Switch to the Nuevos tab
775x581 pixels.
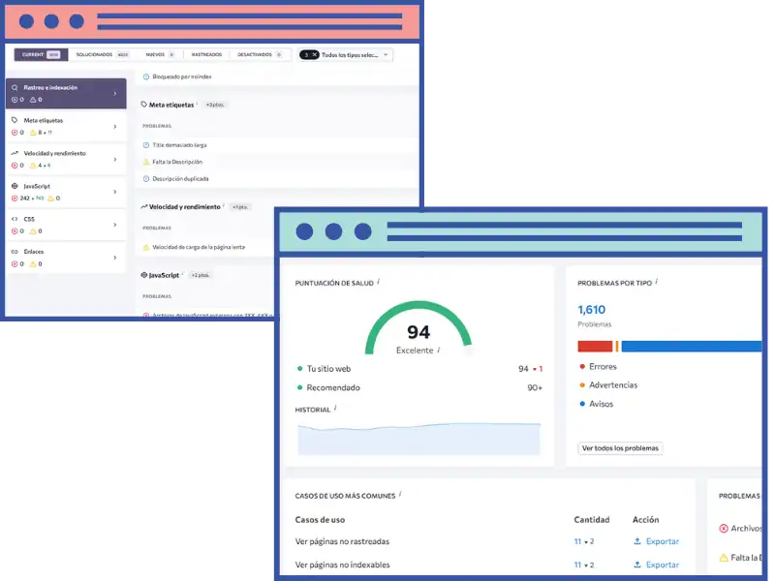pos(155,53)
